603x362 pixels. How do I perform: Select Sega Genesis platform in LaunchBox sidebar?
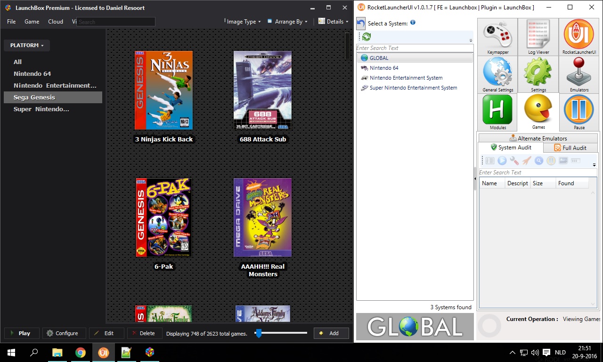(x=53, y=97)
